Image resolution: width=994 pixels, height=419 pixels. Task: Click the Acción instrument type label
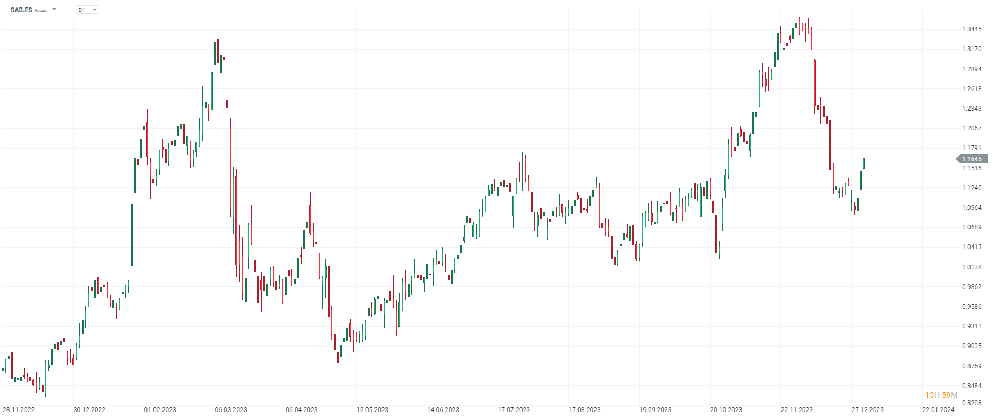click(x=41, y=10)
